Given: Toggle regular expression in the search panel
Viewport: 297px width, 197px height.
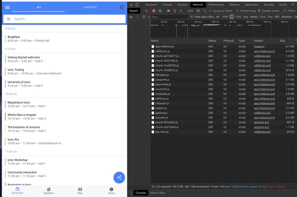Looking at the screenshot, I should [x=137, y=17].
